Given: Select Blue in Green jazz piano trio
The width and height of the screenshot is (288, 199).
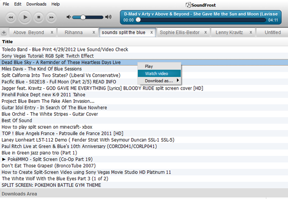Looking at the screenshot, I should pos(144,153).
